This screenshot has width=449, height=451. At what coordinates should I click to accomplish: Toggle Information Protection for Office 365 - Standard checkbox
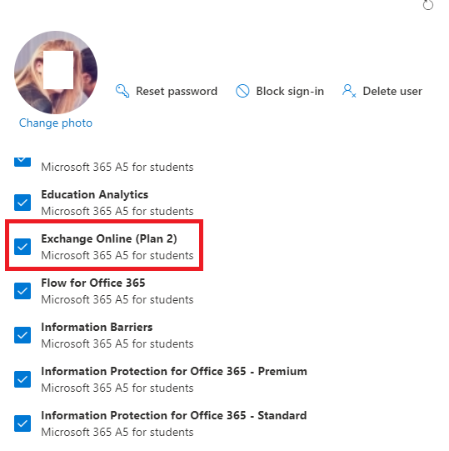pos(22,423)
